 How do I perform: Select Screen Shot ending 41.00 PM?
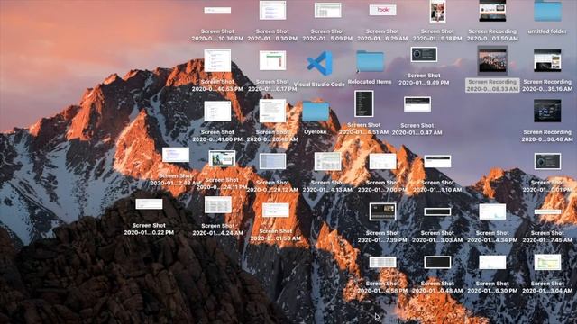[x=217, y=111]
